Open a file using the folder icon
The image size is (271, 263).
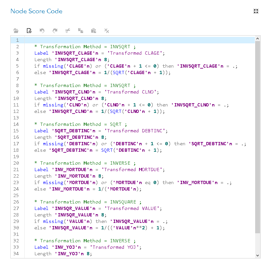click(x=16, y=31)
